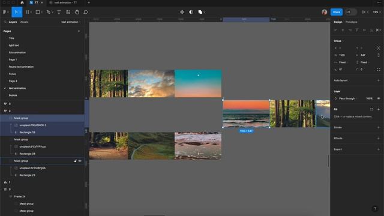Add a new page with plus icon
Viewport: 384px width, 216px height.
[x=79, y=31]
